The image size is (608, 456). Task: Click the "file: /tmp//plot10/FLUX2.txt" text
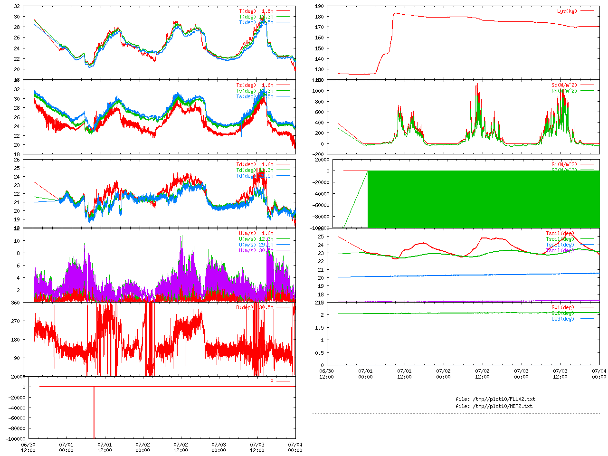click(x=495, y=399)
